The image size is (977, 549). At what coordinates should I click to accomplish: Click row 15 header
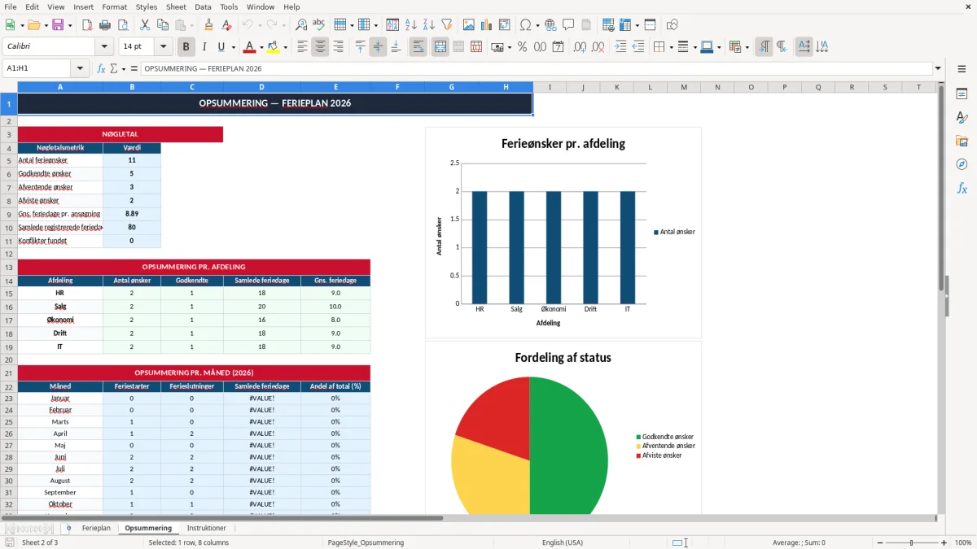coord(9,293)
